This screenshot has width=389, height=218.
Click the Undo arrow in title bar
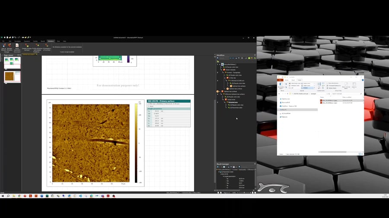[15, 37]
